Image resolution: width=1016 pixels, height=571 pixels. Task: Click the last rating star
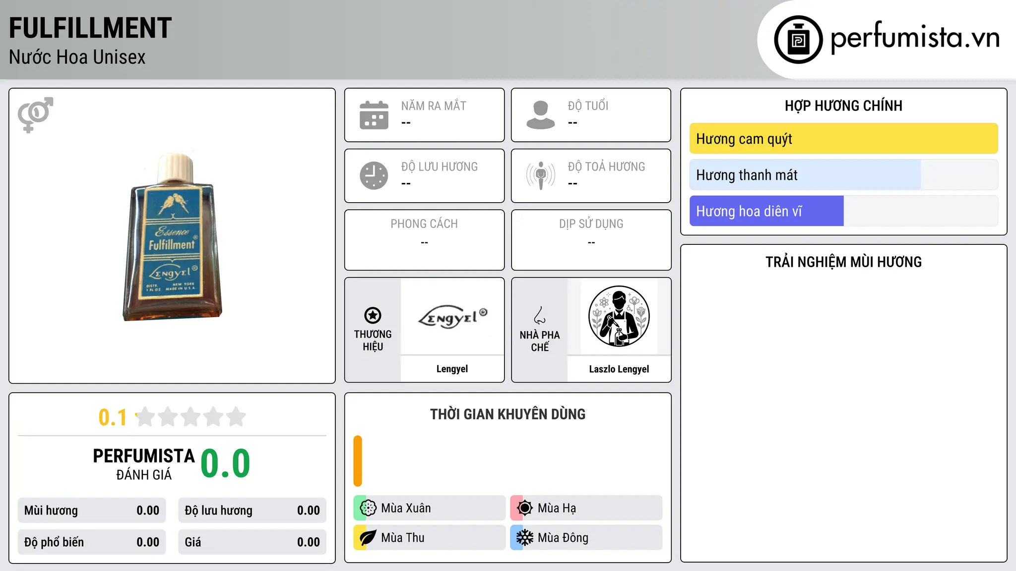(x=236, y=417)
